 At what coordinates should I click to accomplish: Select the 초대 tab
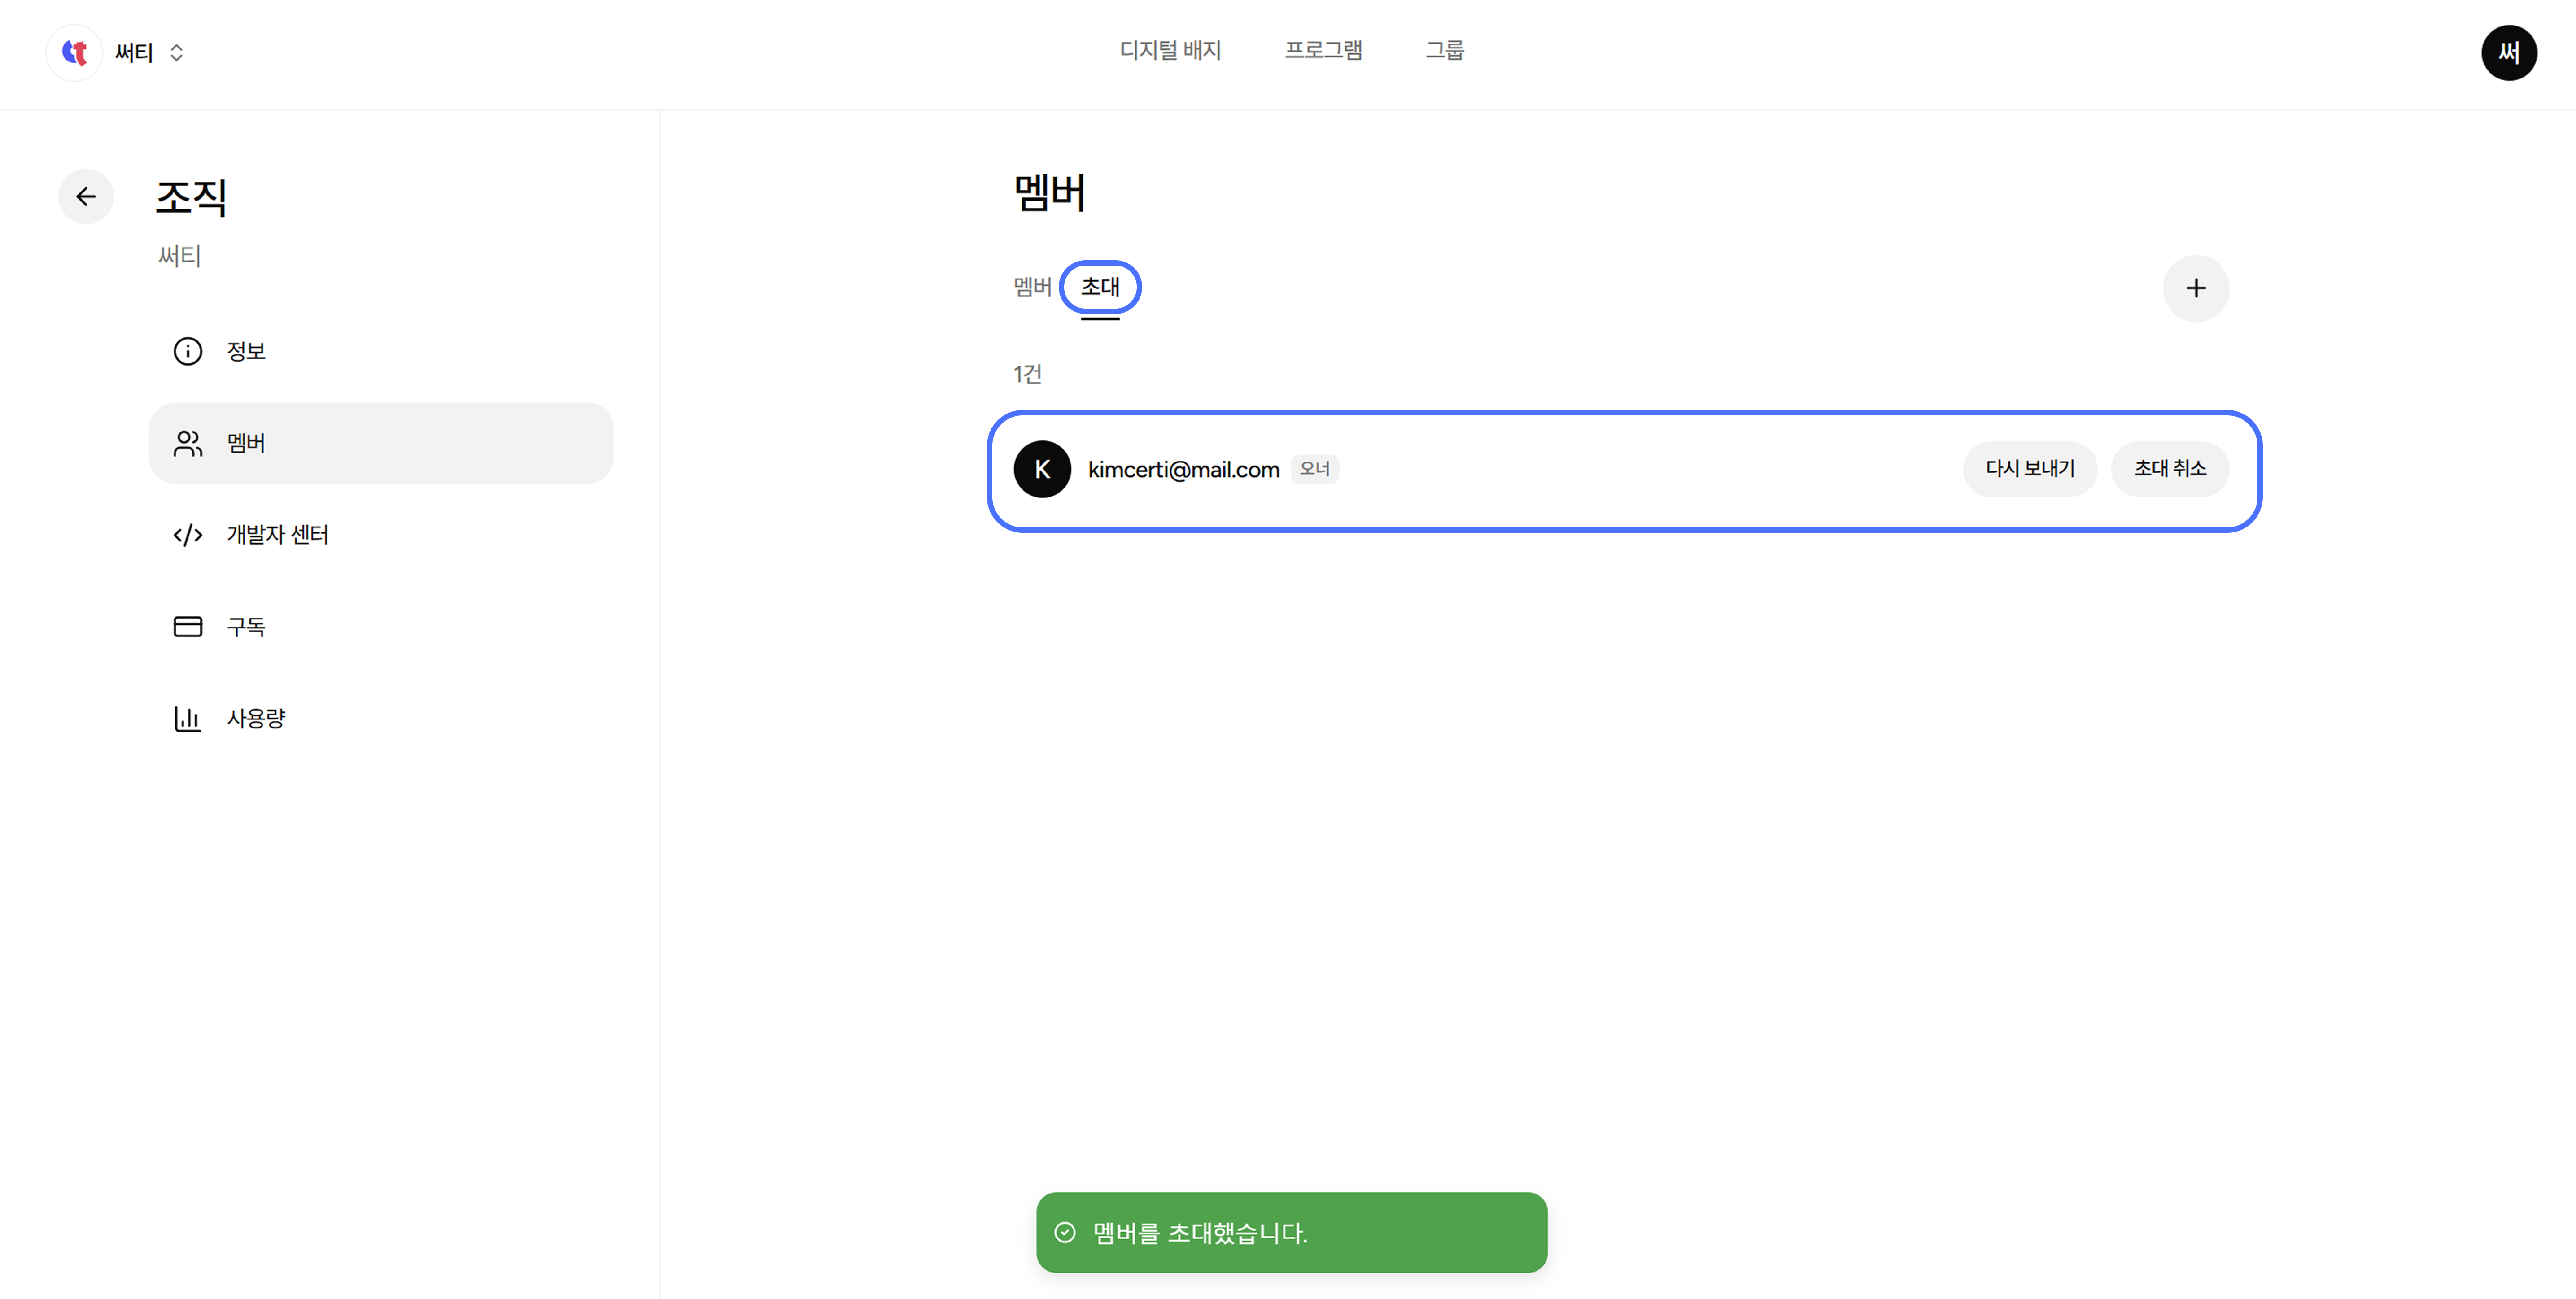click(1100, 287)
